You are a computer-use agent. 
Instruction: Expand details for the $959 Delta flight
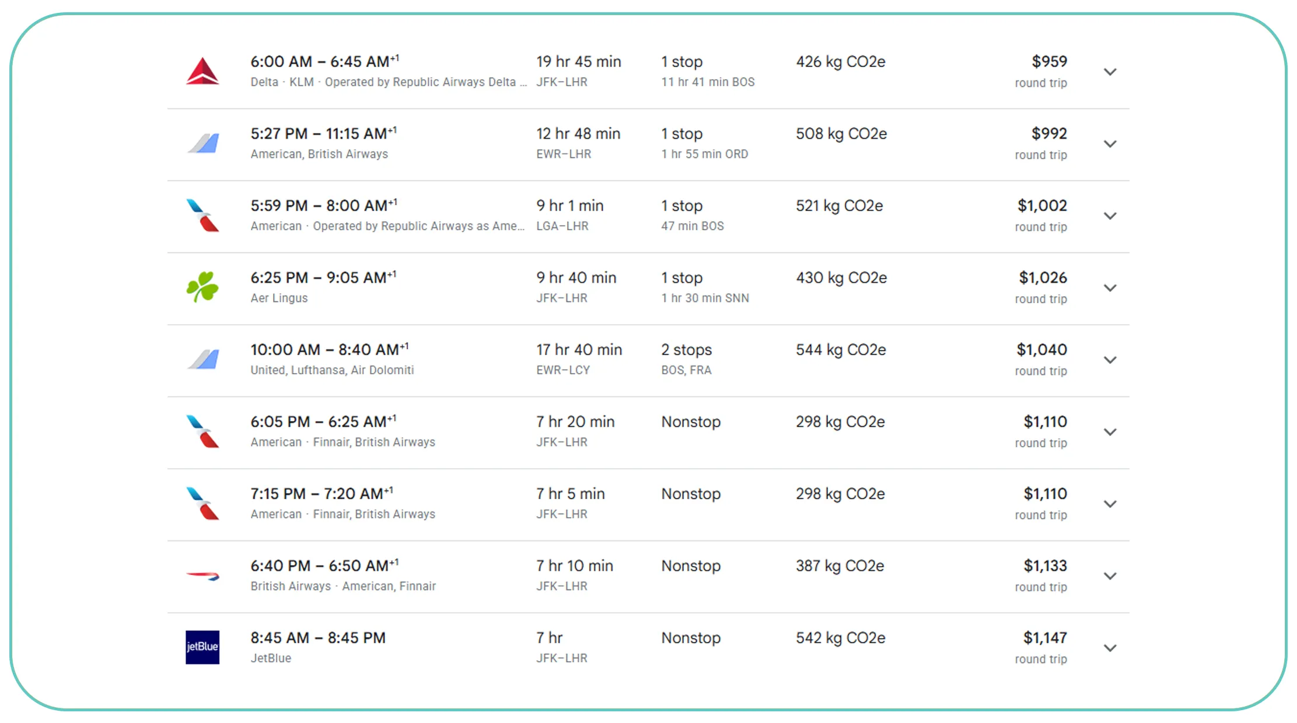[x=1110, y=72]
